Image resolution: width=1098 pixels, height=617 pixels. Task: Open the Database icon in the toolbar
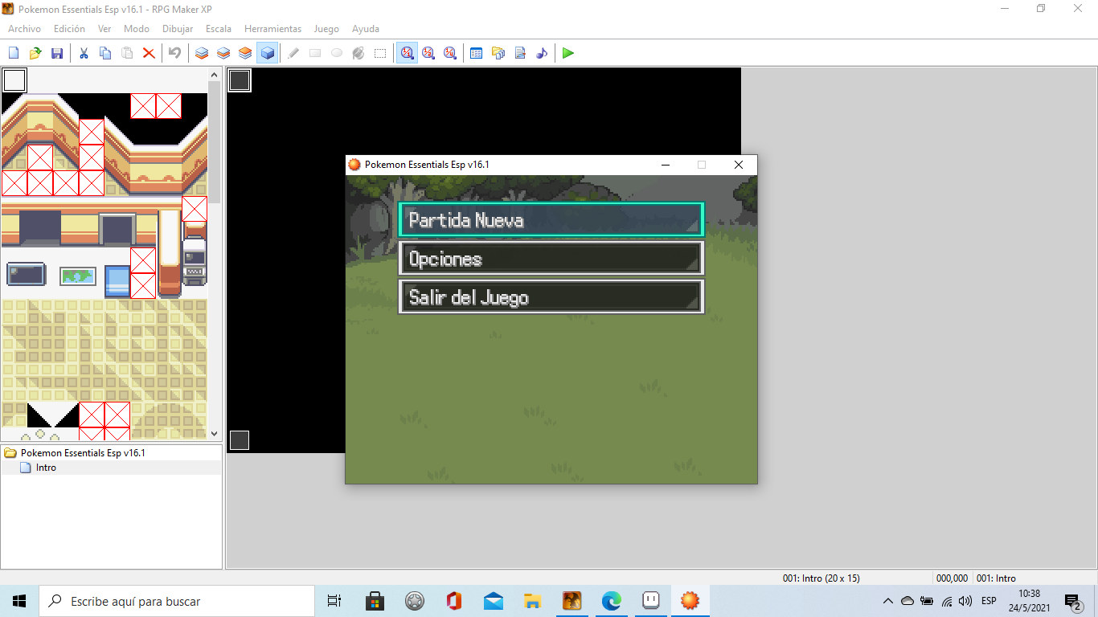point(476,53)
